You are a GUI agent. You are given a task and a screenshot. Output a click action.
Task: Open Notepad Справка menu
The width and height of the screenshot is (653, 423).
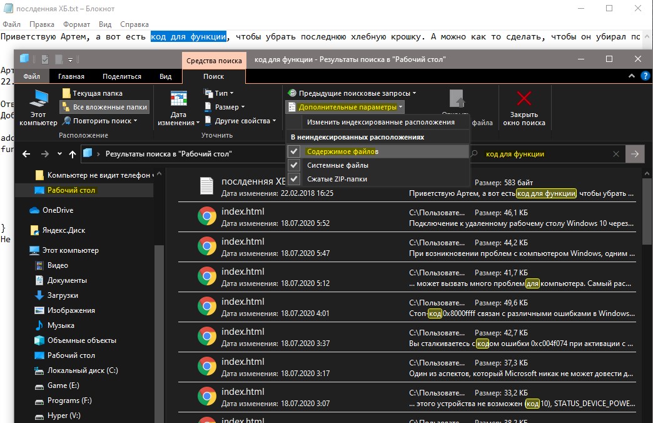(134, 24)
